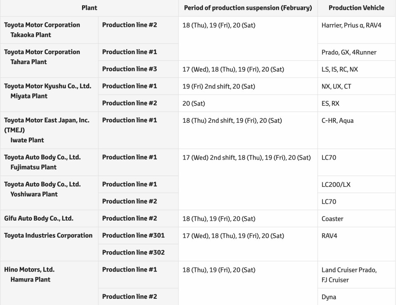Select the Fujimatsu Plant cell
Viewport: 396px width, 305px height.
coord(42,162)
